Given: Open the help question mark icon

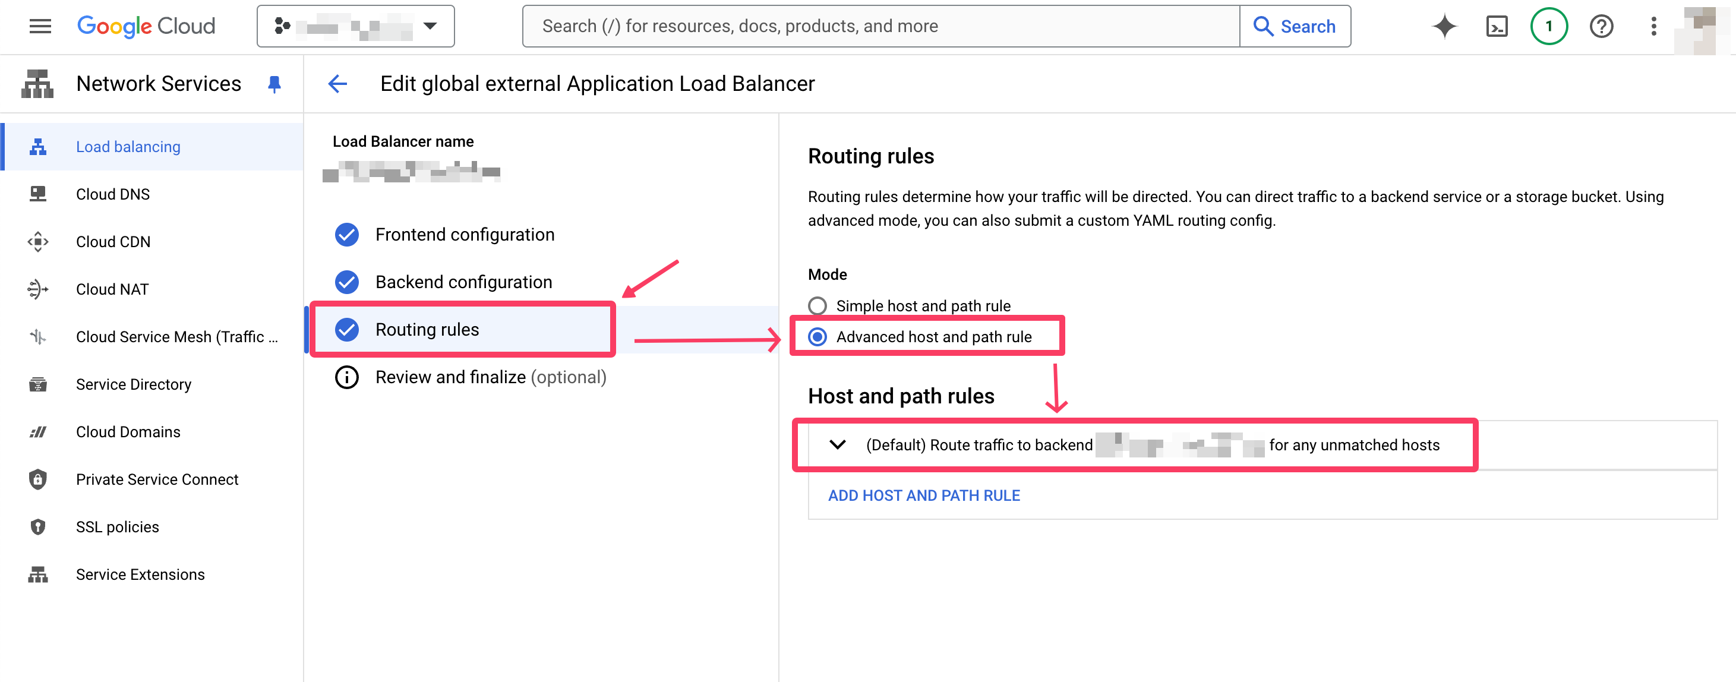Looking at the screenshot, I should pos(1601,26).
